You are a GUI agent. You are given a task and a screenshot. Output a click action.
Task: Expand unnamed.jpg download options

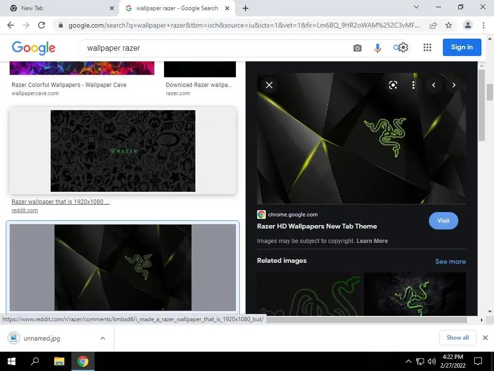(102, 338)
